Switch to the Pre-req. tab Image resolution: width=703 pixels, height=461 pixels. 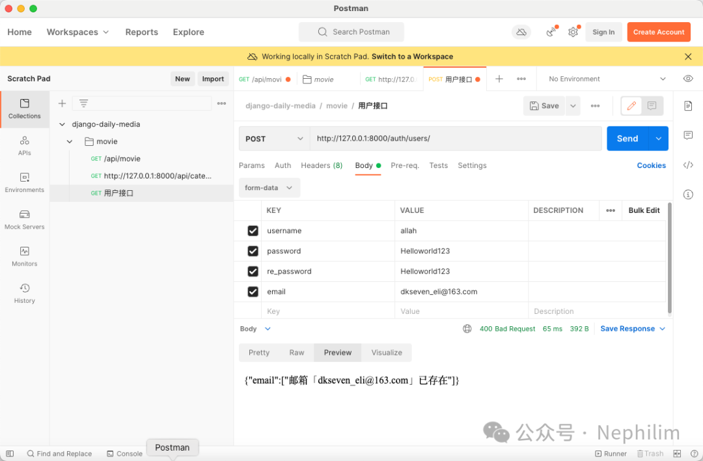pos(405,165)
